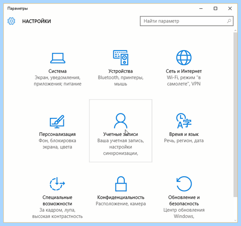
Task: Click the Обновление и безопасность title label
Action: click(x=184, y=200)
